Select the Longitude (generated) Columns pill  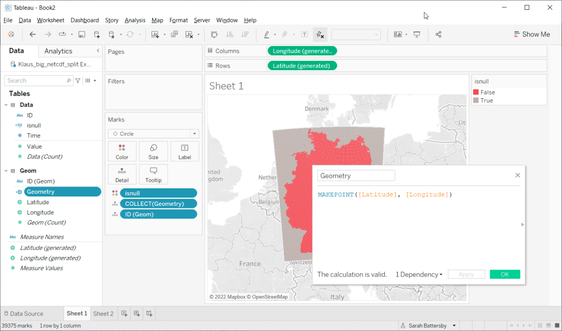click(302, 51)
